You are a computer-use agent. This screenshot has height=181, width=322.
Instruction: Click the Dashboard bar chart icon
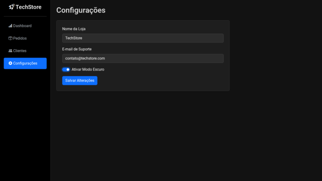[x=10, y=26]
